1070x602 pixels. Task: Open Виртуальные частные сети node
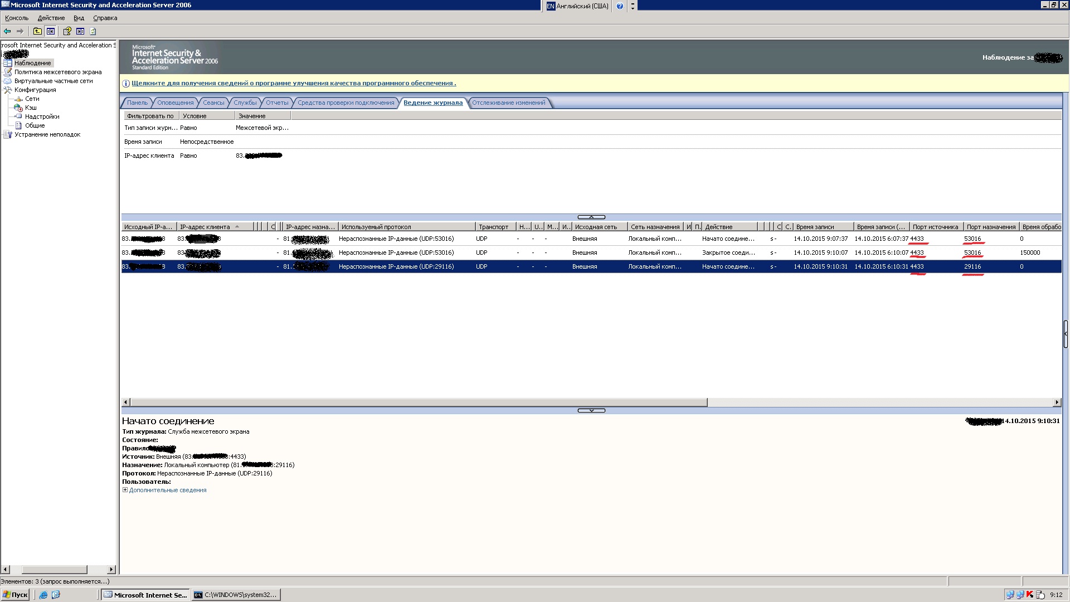(53, 81)
